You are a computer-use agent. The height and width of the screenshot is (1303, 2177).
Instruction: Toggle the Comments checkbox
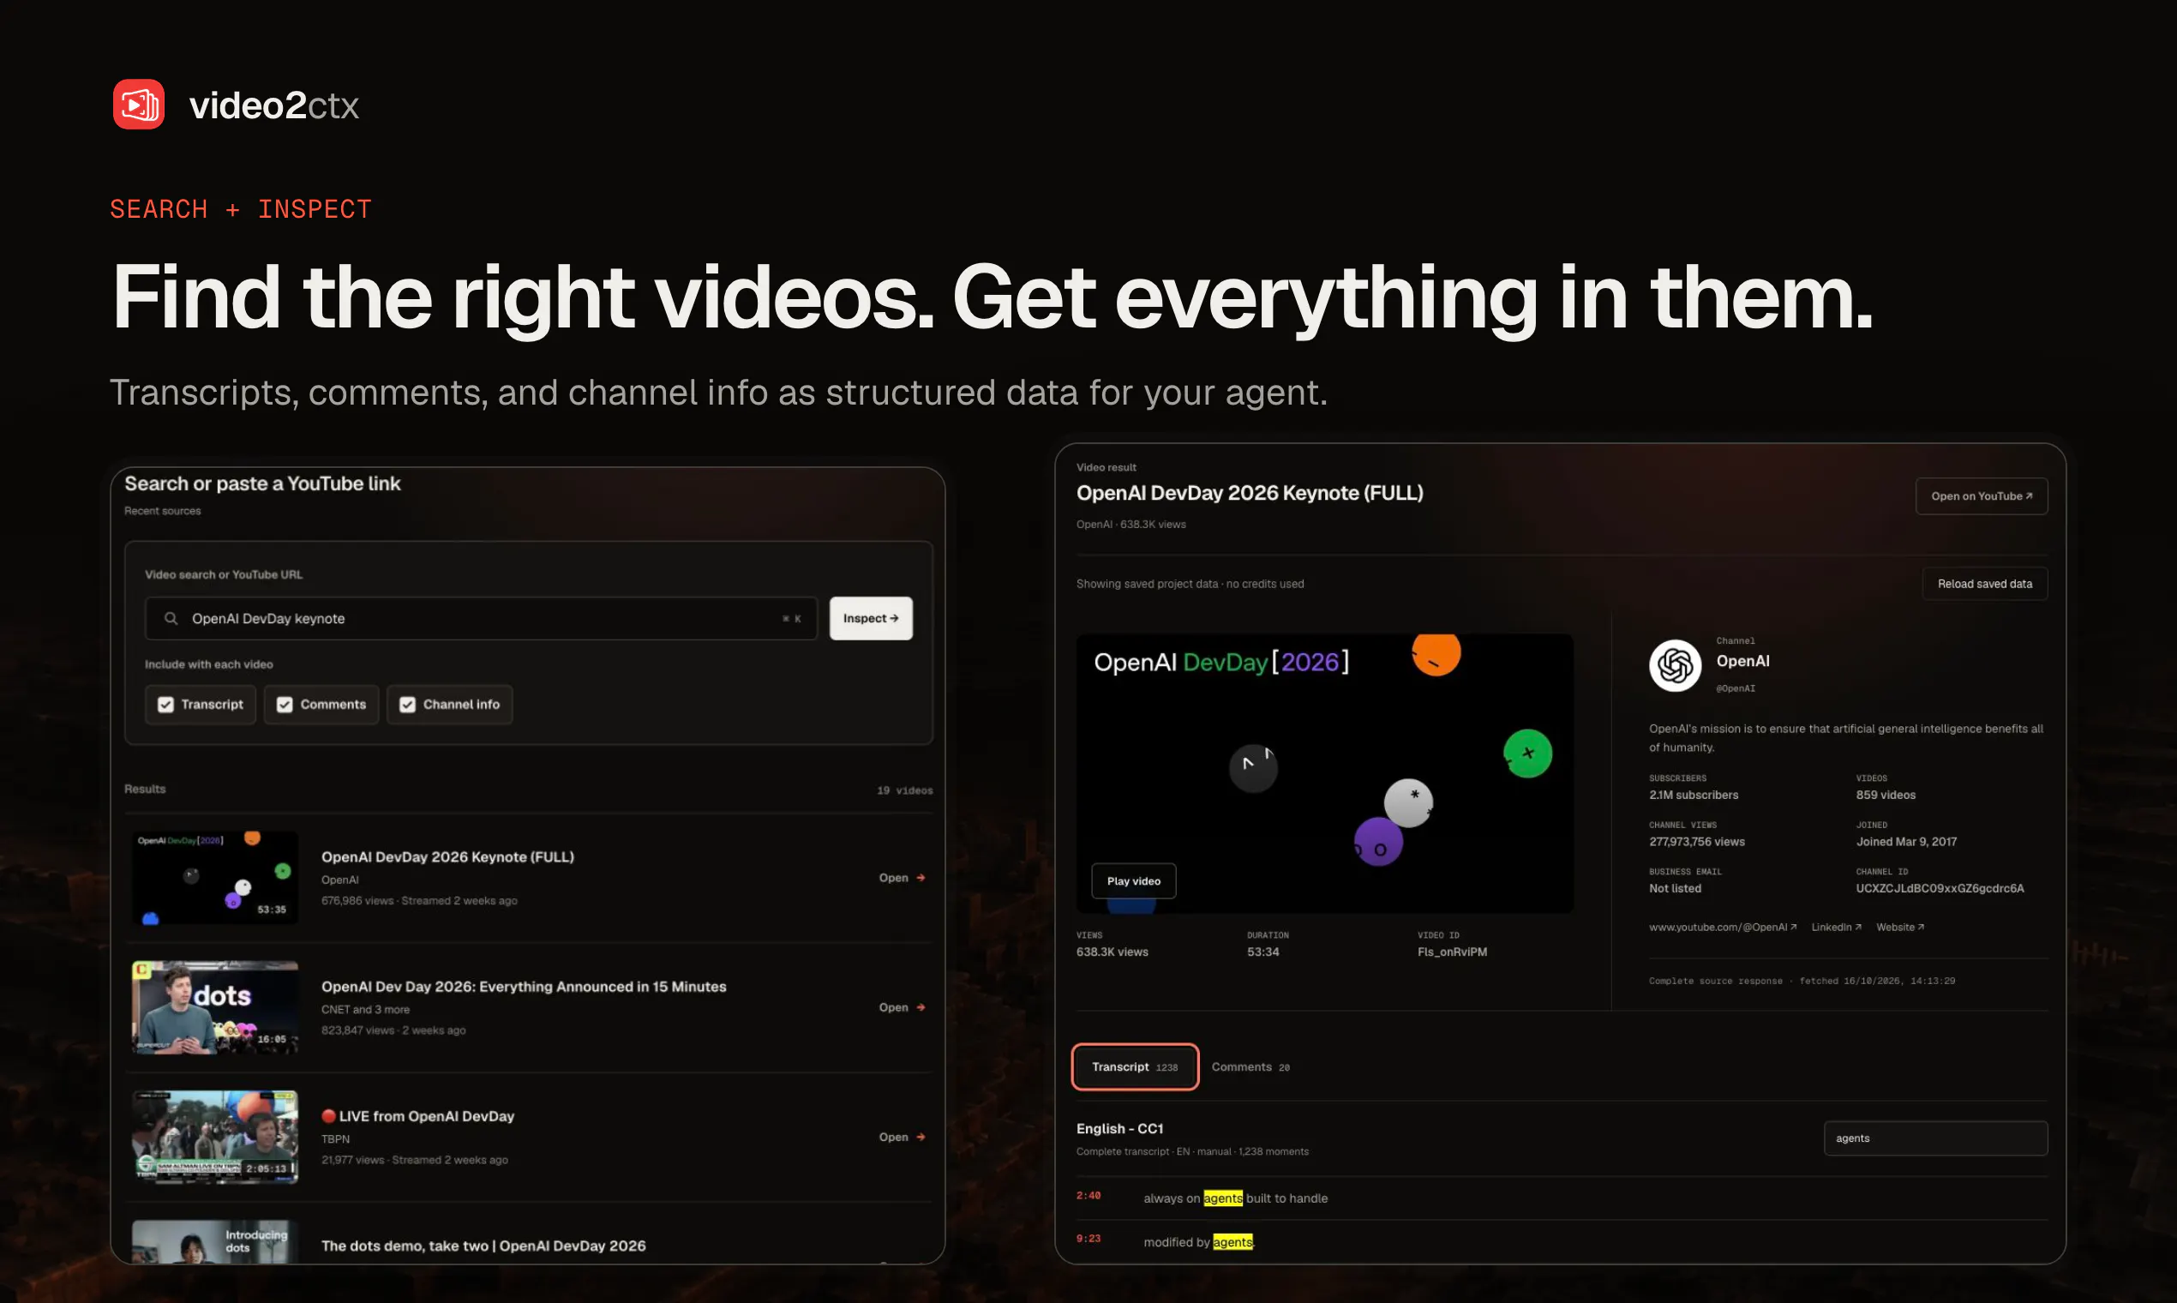point(321,704)
